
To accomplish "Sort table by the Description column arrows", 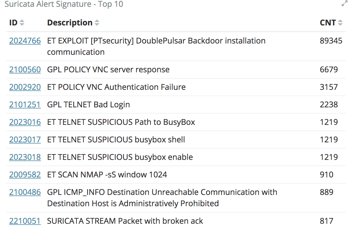I will pyautogui.click(x=97, y=23).
